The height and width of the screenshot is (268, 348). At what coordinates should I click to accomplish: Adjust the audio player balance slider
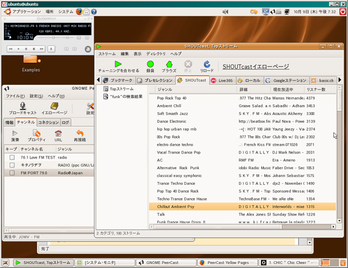click(x=68, y=38)
